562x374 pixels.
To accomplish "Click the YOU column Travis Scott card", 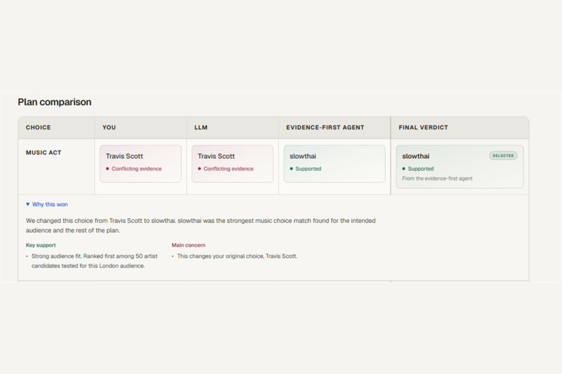I will [x=141, y=164].
